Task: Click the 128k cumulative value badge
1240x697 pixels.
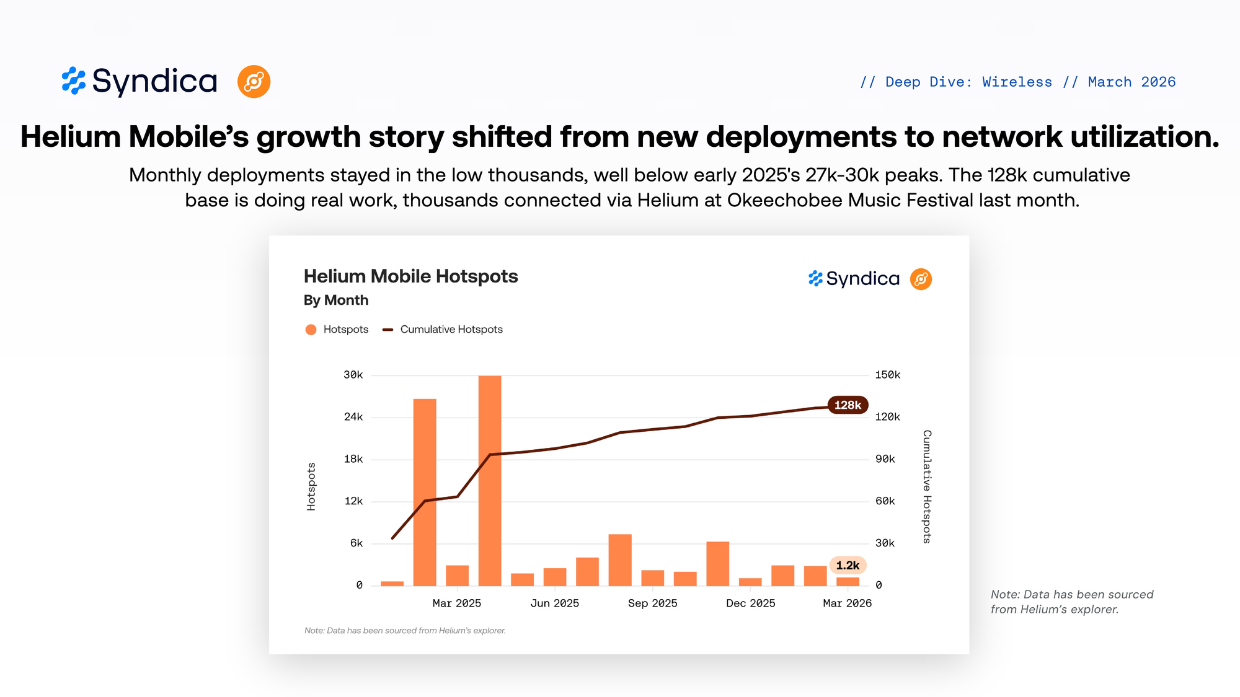Action: coord(847,405)
